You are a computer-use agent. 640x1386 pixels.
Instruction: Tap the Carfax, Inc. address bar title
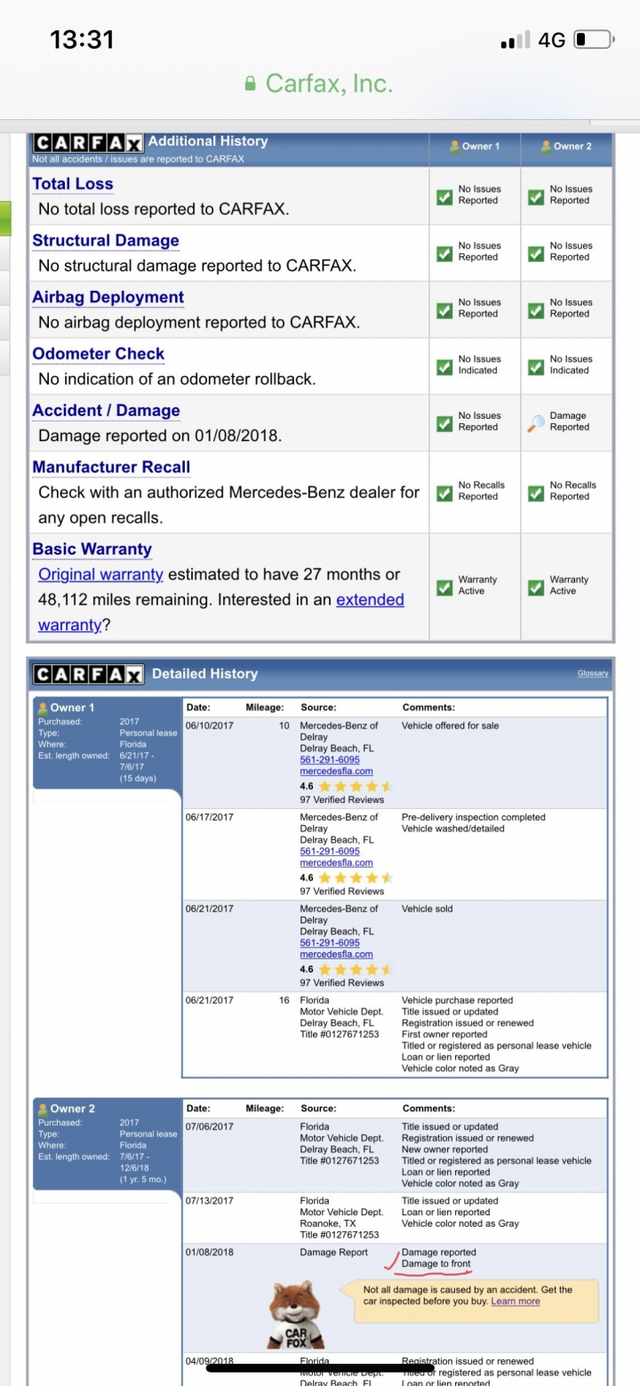click(x=329, y=84)
